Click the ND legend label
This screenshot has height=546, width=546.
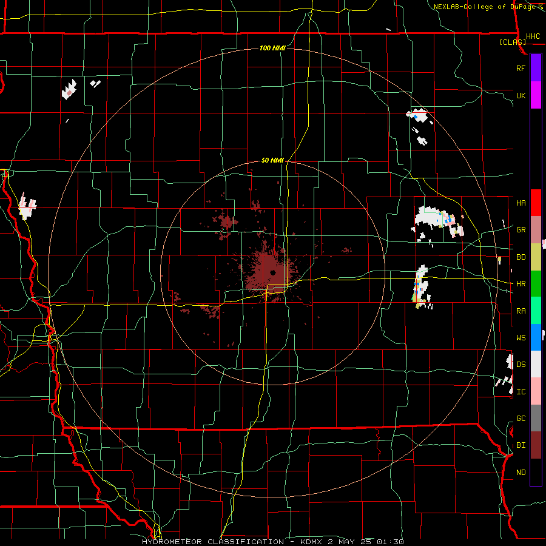[521, 473]
